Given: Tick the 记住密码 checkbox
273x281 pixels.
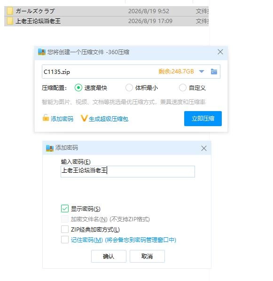Looking at the screenshot, I should (64, 240).
